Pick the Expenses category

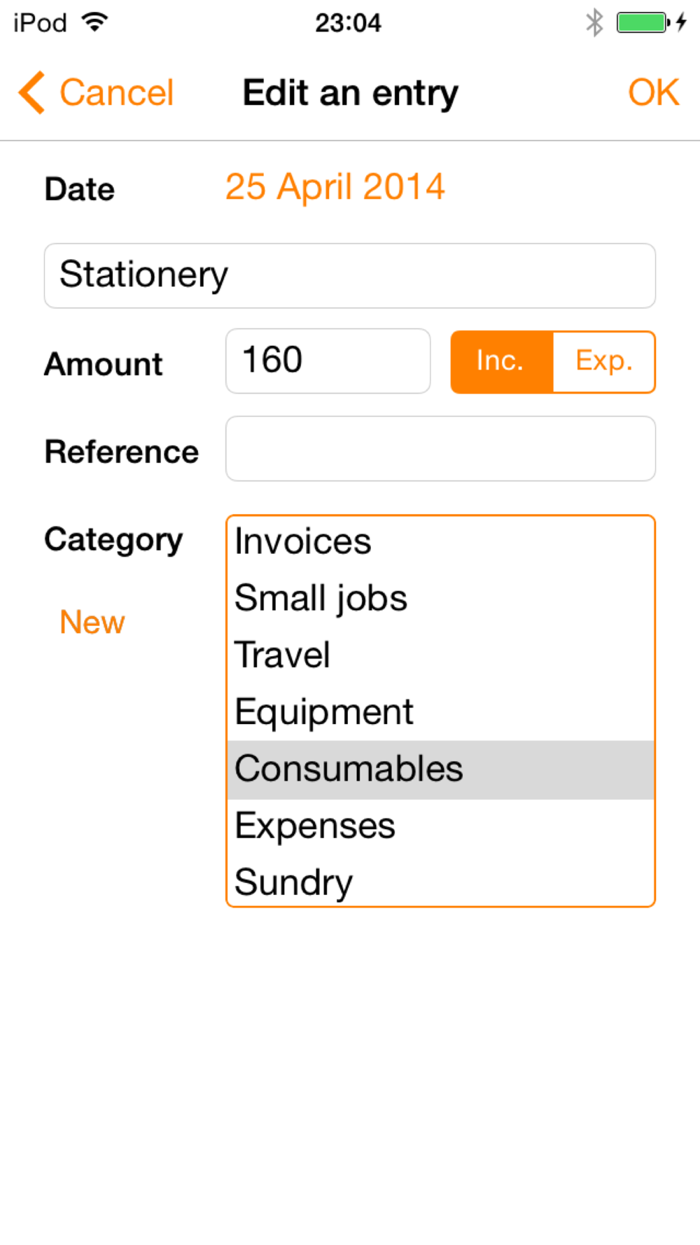tap(440, 826)
